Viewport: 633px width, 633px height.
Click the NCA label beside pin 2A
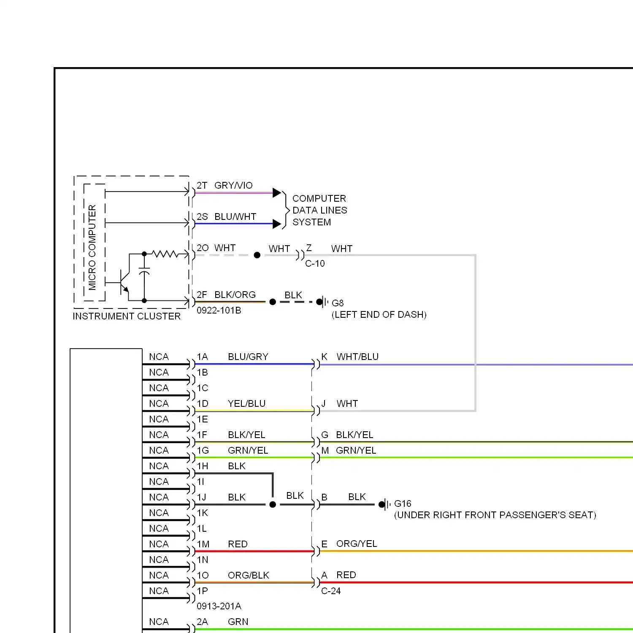coord(159,622)
